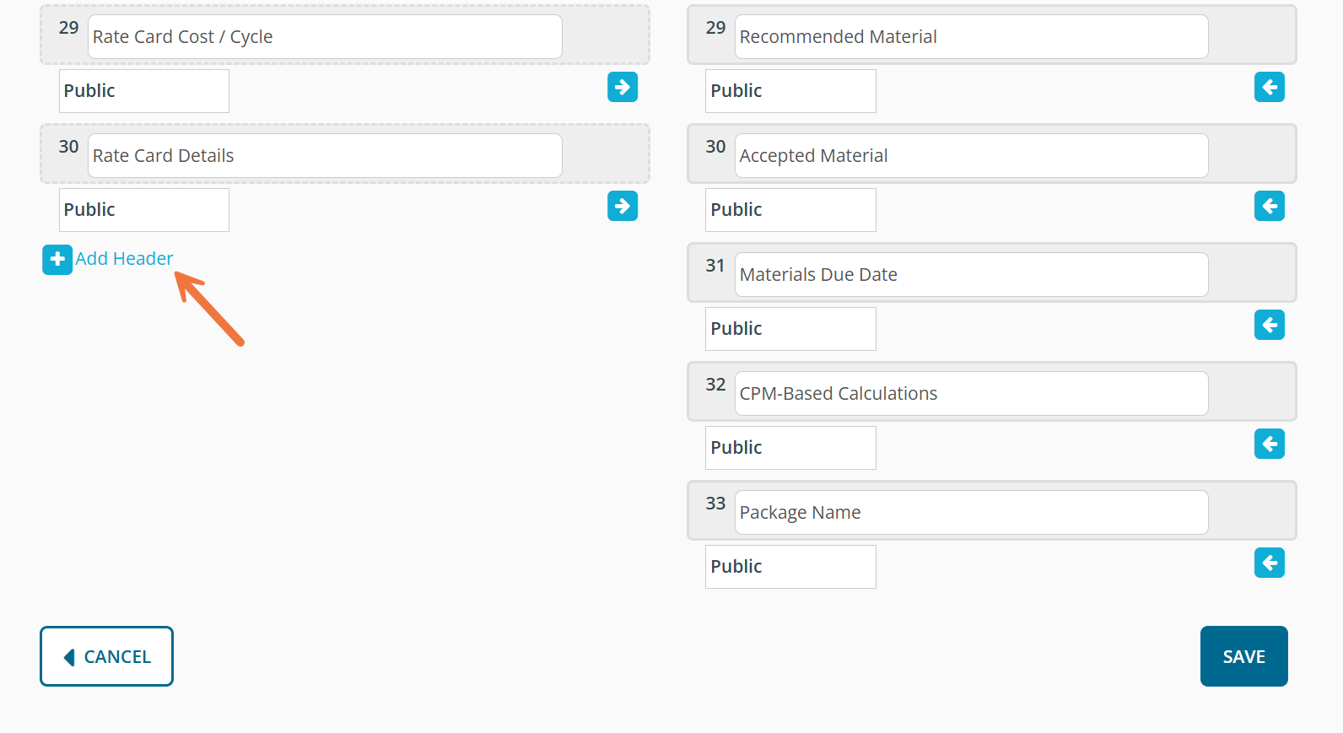Open the Add Header link
Screen dimensions: 1343x733
124,259
